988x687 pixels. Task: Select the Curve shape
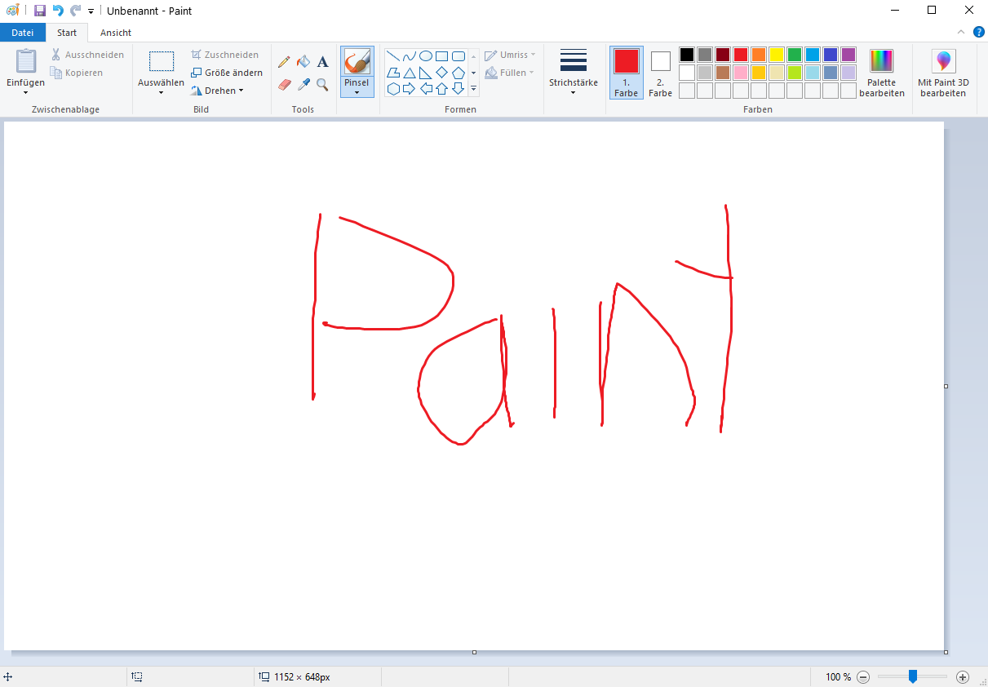(x=409, y=56)
